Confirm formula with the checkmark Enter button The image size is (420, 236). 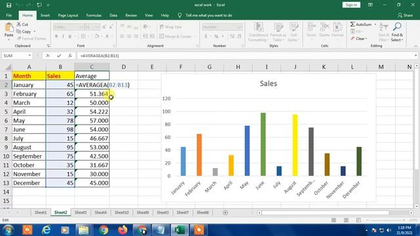59,56
